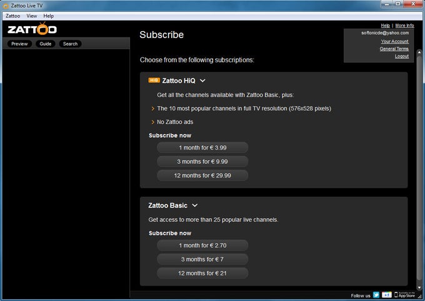Click the No Zattoo ads bullet text
The width and height of the screenshot is (425, 301).
(x=175, y=122)
